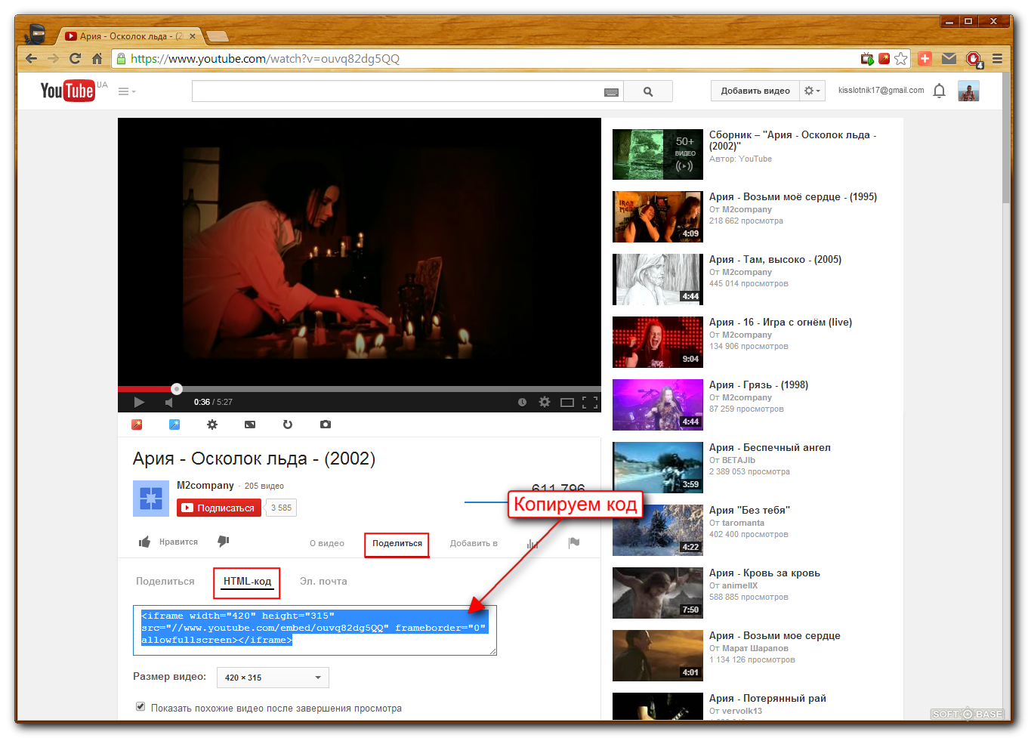Click the camera screenshot icon below the player
This screenshot has width=1028, height=738.
(326, 425)
